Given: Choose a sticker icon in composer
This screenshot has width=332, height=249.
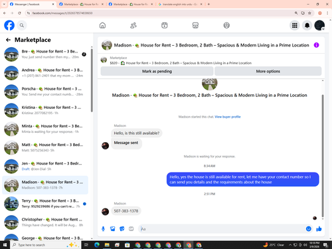Looking at the screenshot, I should [122, 229].
